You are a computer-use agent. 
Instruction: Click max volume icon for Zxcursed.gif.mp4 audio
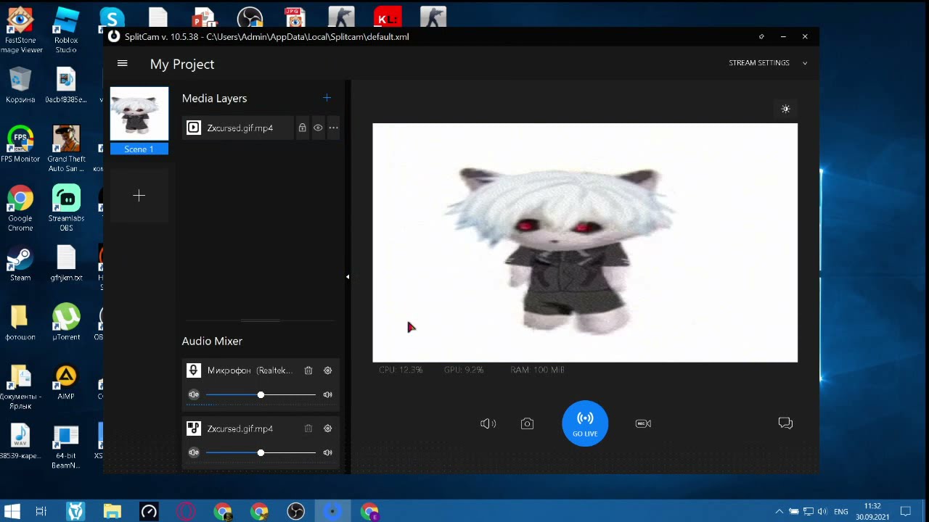pos(327,452)
